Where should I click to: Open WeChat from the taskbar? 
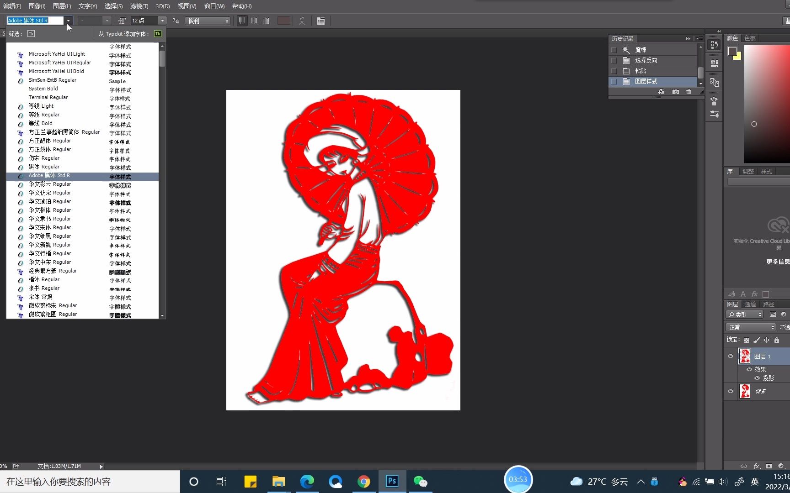[x=421, y=482]
